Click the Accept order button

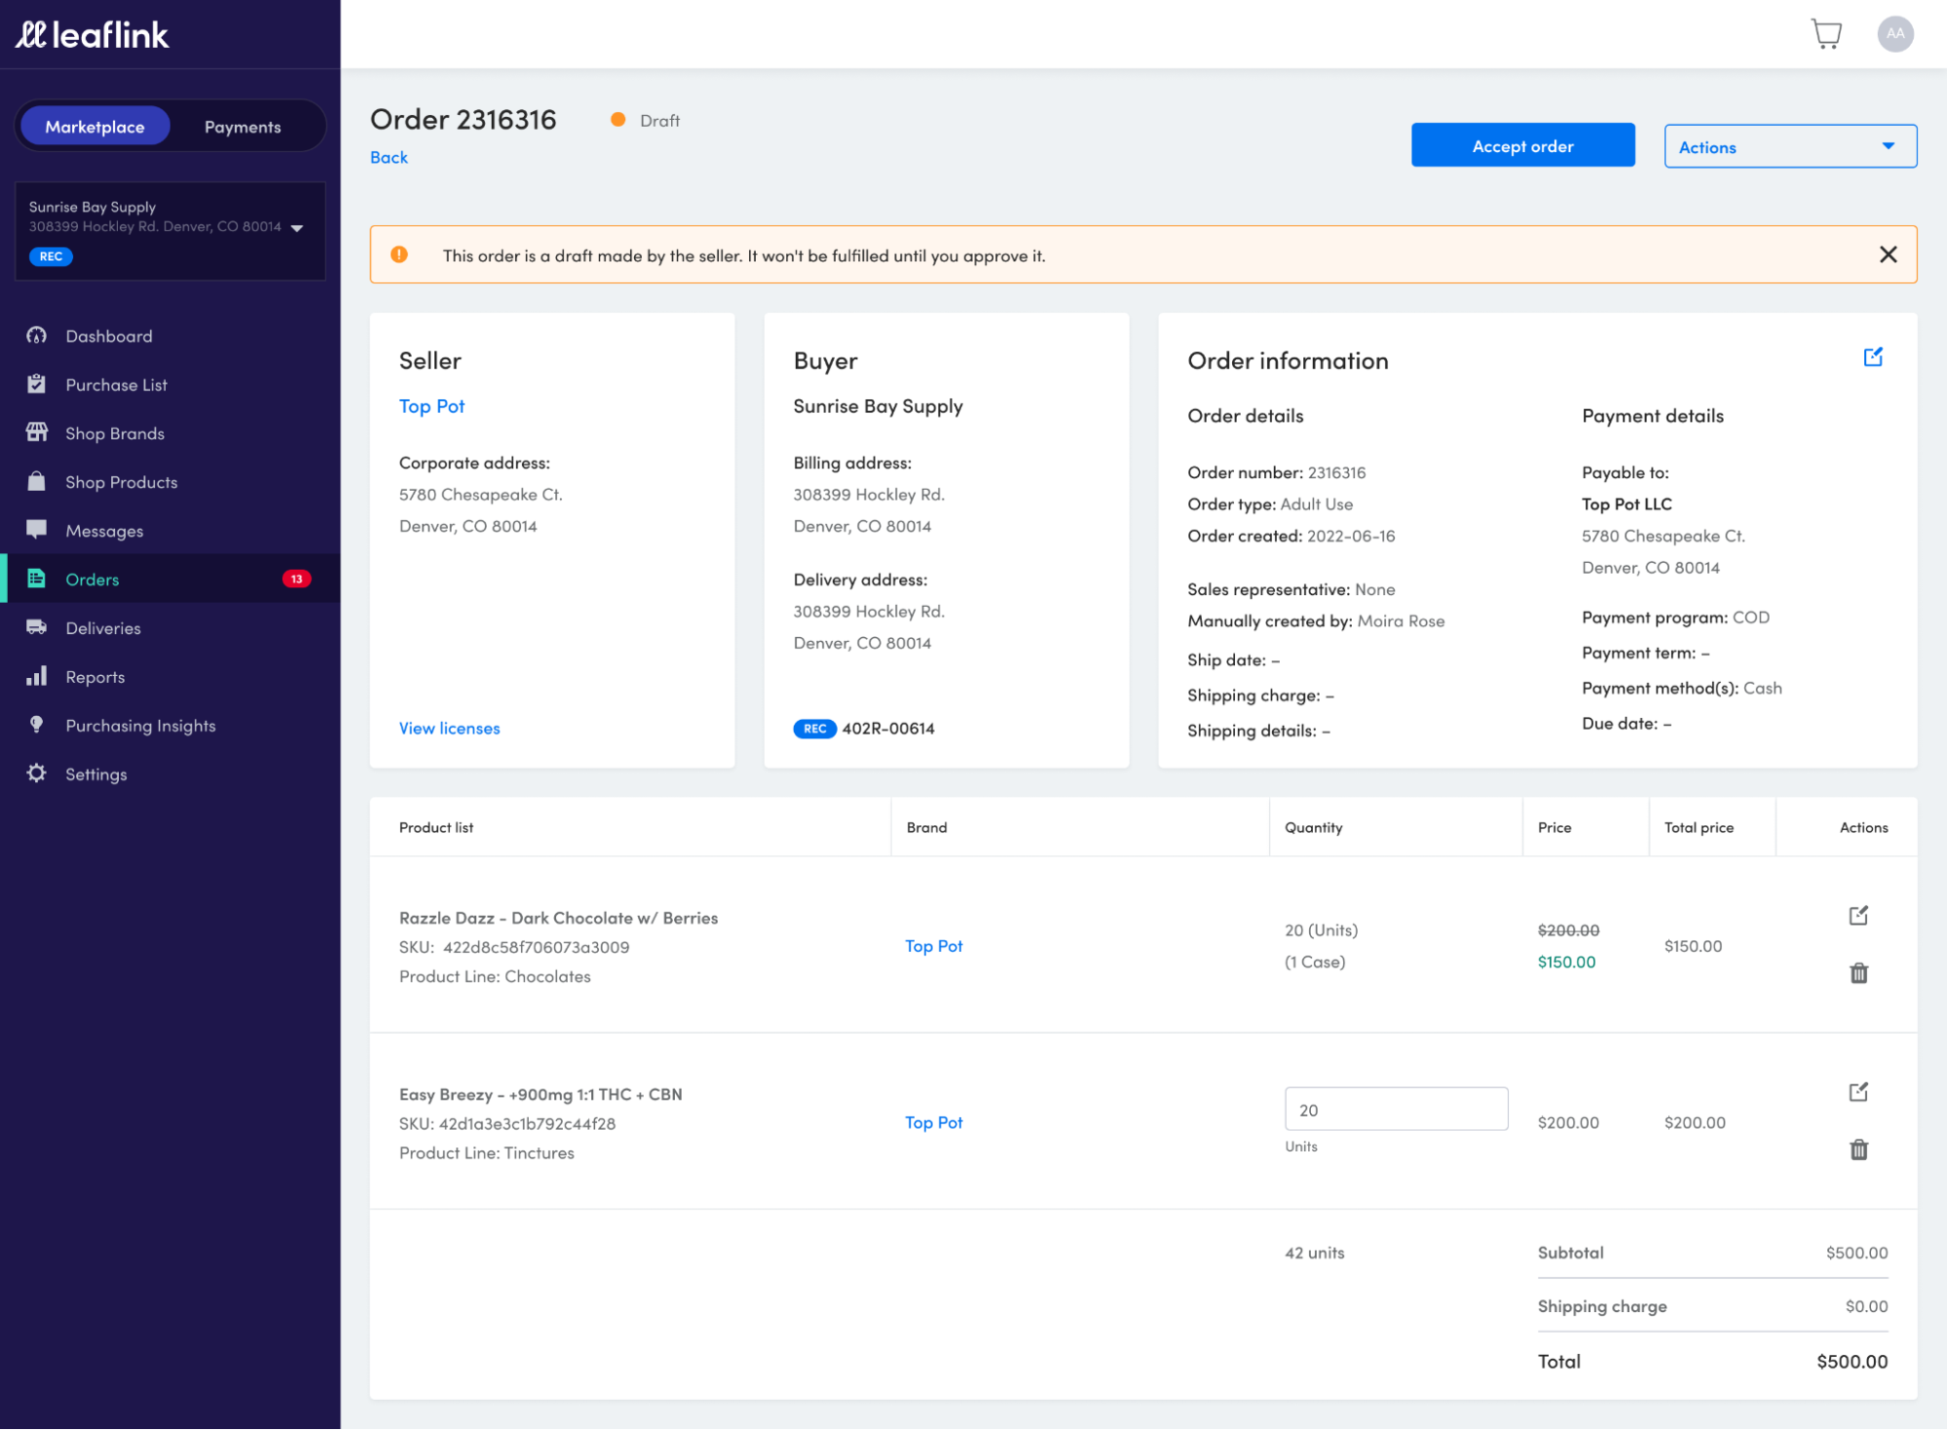1522,145
